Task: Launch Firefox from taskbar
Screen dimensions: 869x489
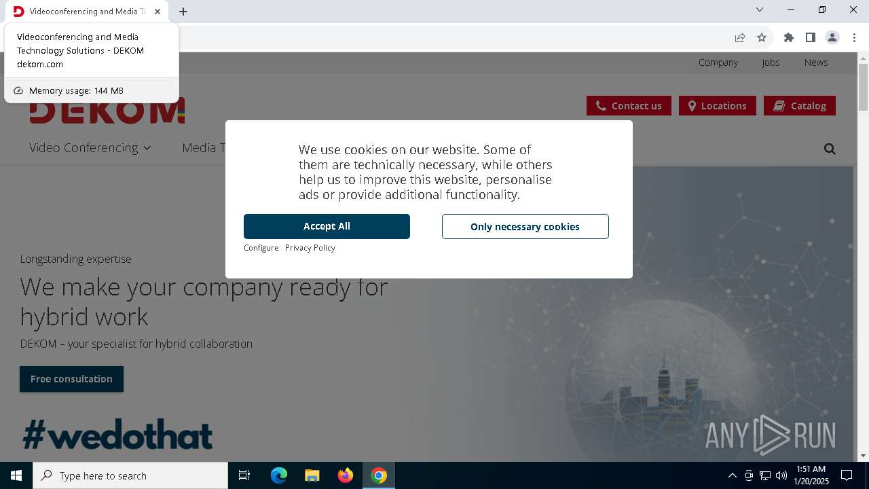Action: (345, 475)
